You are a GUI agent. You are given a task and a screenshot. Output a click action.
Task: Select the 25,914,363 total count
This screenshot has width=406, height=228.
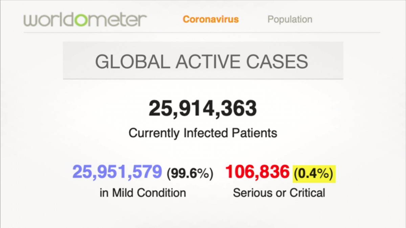click(x=203, y=108)
